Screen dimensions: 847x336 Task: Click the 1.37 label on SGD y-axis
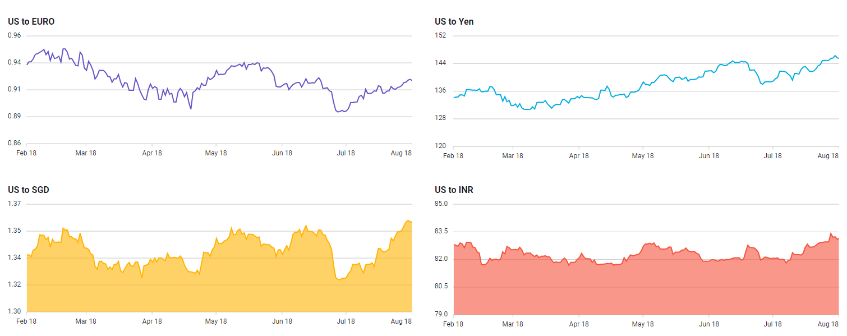[x=14, y=204]
